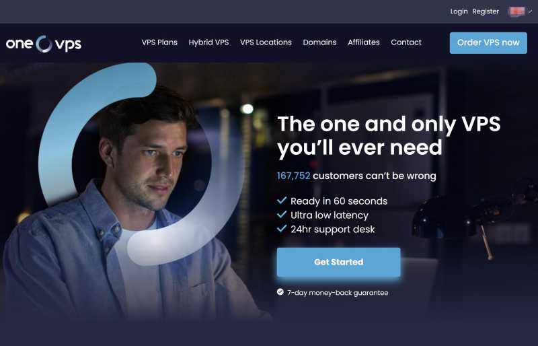
Task: Open the Login link
Action: point(459,11)
